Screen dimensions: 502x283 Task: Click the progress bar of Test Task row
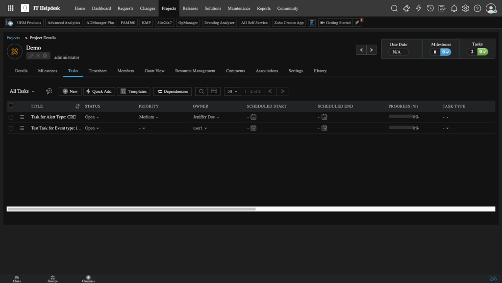coord(401,128)
